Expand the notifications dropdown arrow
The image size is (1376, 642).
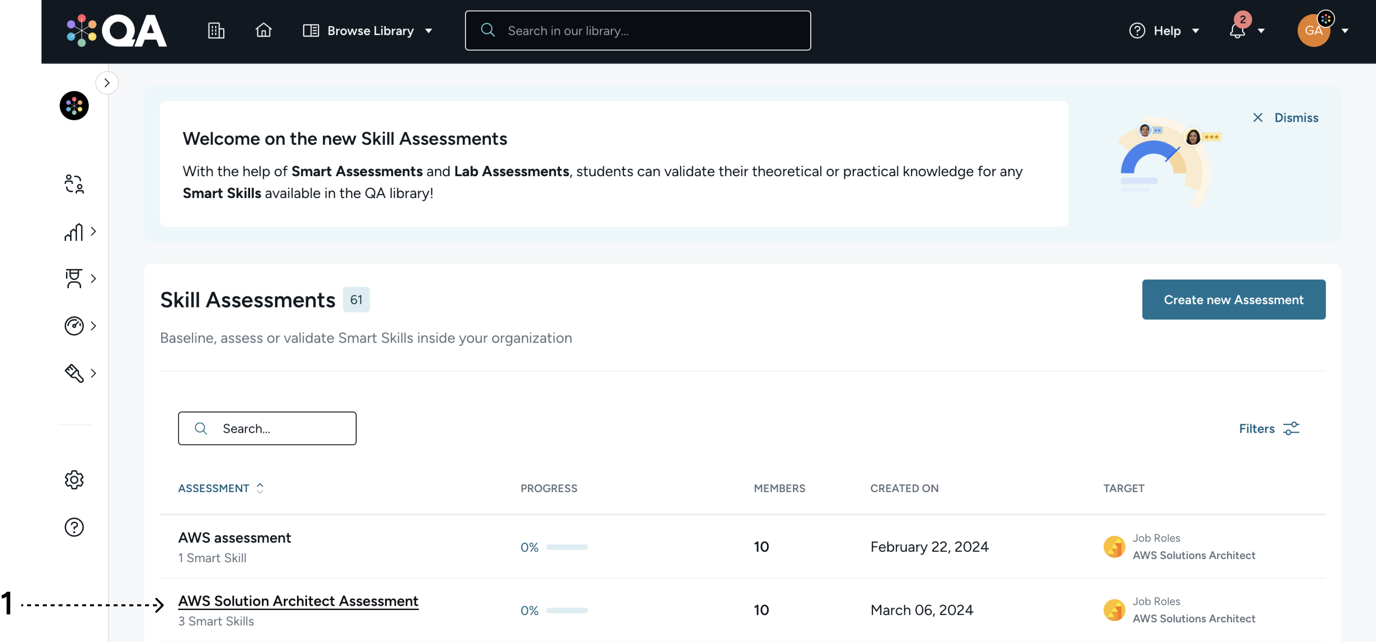coord(1261,31)
